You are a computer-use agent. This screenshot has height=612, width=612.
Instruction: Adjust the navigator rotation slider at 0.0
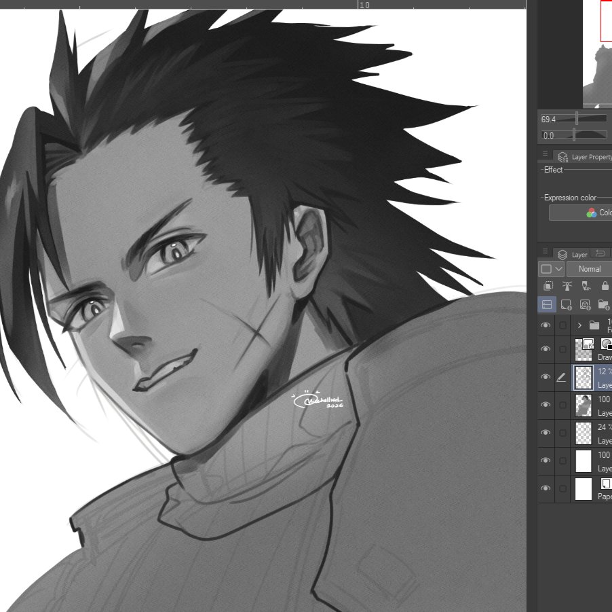[x=574, y=135]
